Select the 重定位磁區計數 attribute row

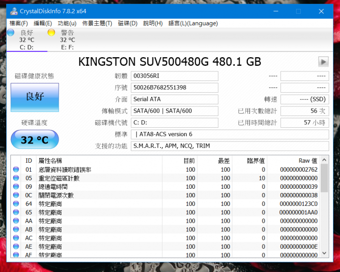(x=165, y=178)
